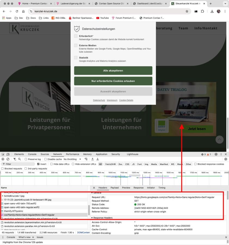
Task: Check 3rd-party requests
Action: click(x=26, y=169)
